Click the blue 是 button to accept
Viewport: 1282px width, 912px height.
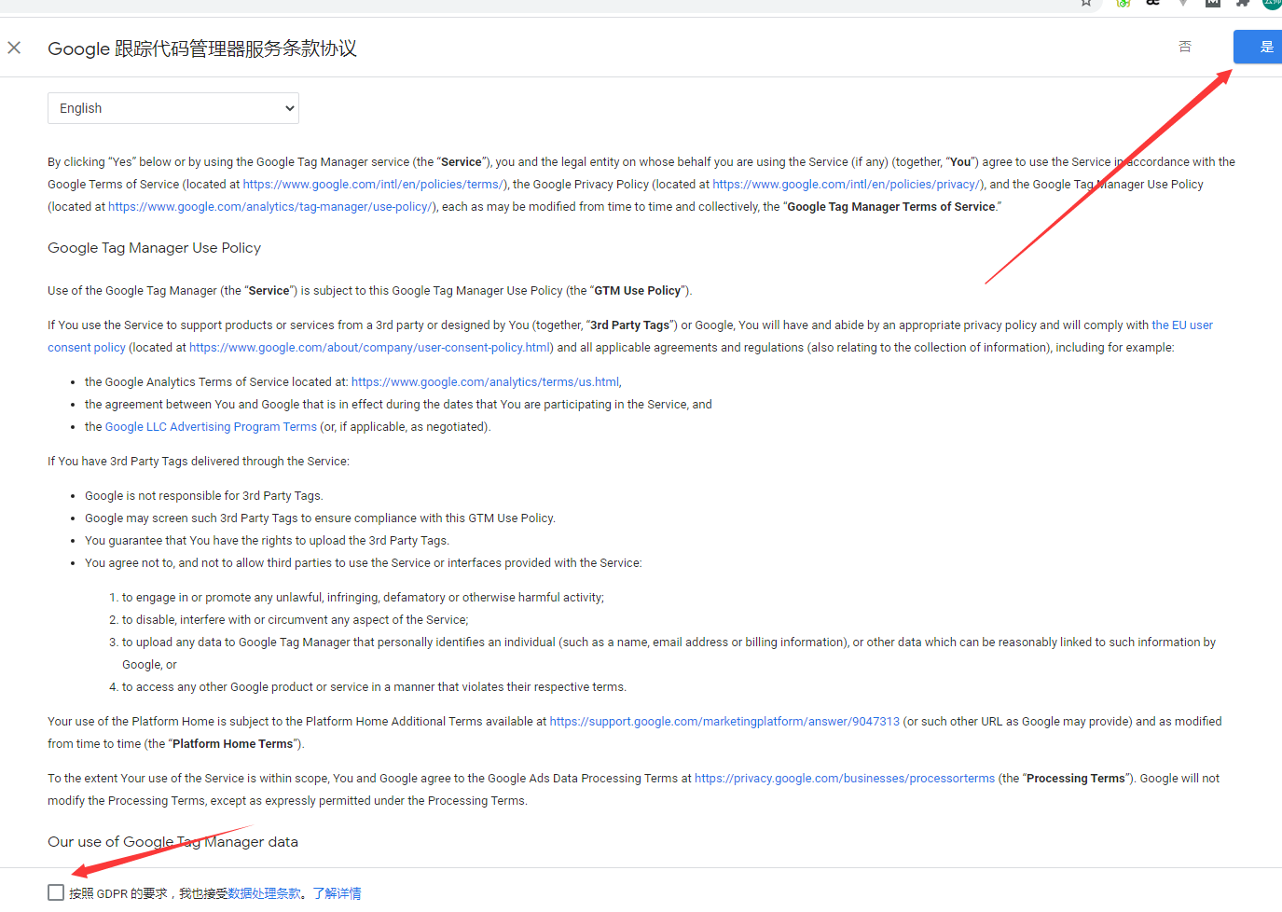click(x=1258, y=47)
